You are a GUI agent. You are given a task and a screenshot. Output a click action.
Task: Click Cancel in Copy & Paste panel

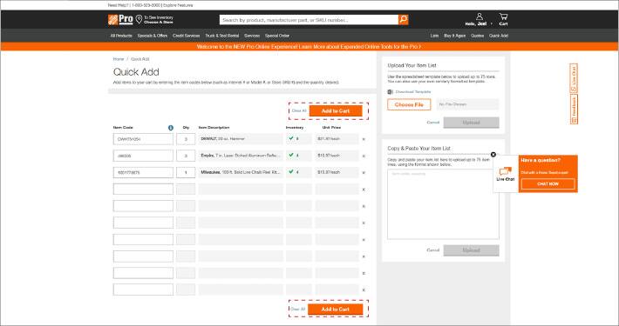[433, 250]
